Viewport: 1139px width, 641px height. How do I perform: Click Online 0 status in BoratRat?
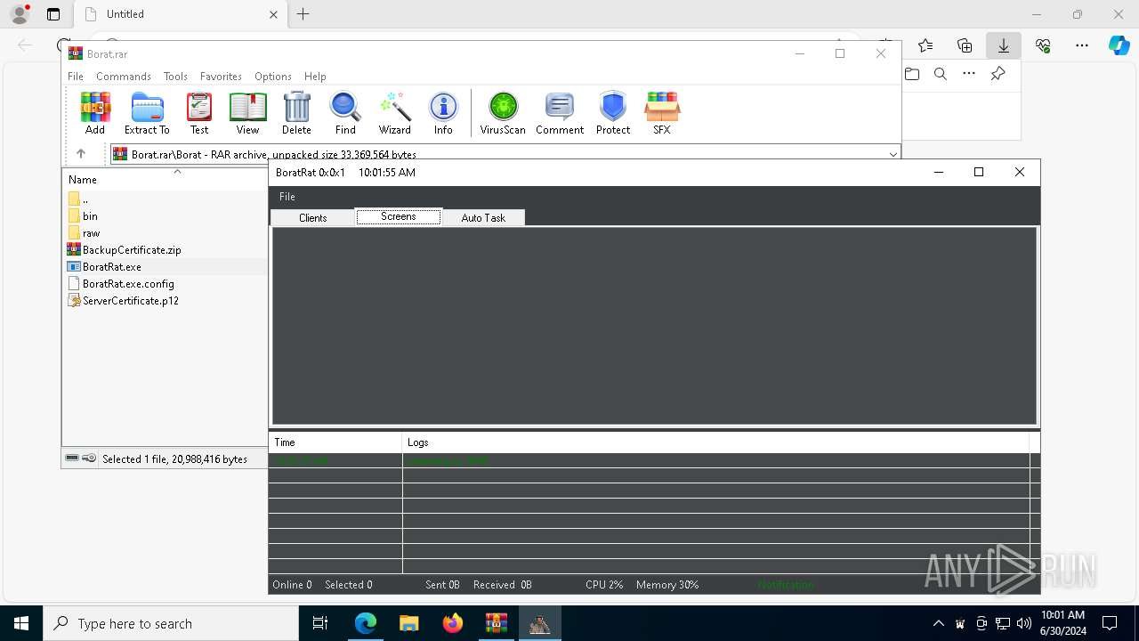pyautogui.click(x=292, y=585)
